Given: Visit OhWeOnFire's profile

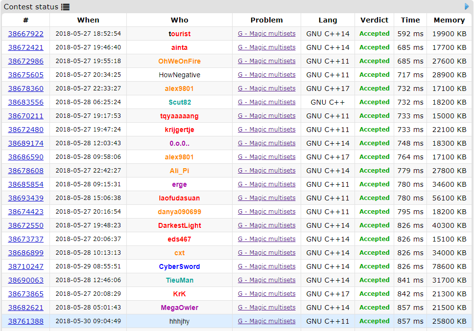Looking at the screenshot, I should [x=180, y=61].
